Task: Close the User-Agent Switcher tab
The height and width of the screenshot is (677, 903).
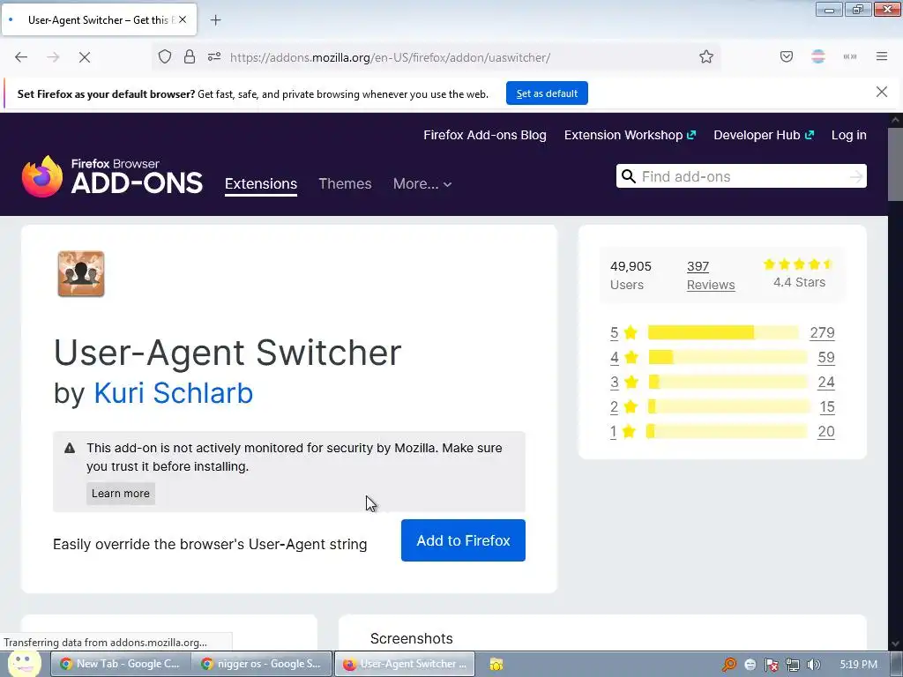Action: 183,19
